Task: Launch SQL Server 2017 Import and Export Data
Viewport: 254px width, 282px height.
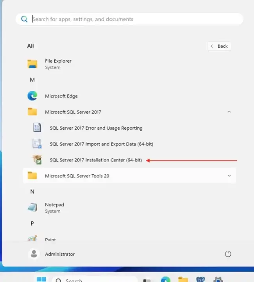Action: pos(129,144)
